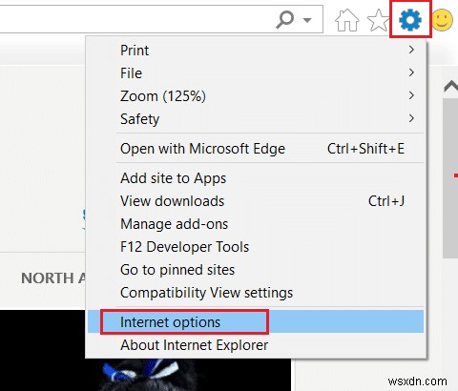Open View downloads
This screenshot has height=391, width=458.
pyautogui.click(x=256, y=201)
